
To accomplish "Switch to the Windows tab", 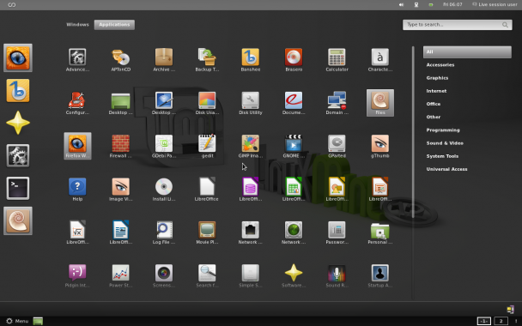I will pos(77,25).
